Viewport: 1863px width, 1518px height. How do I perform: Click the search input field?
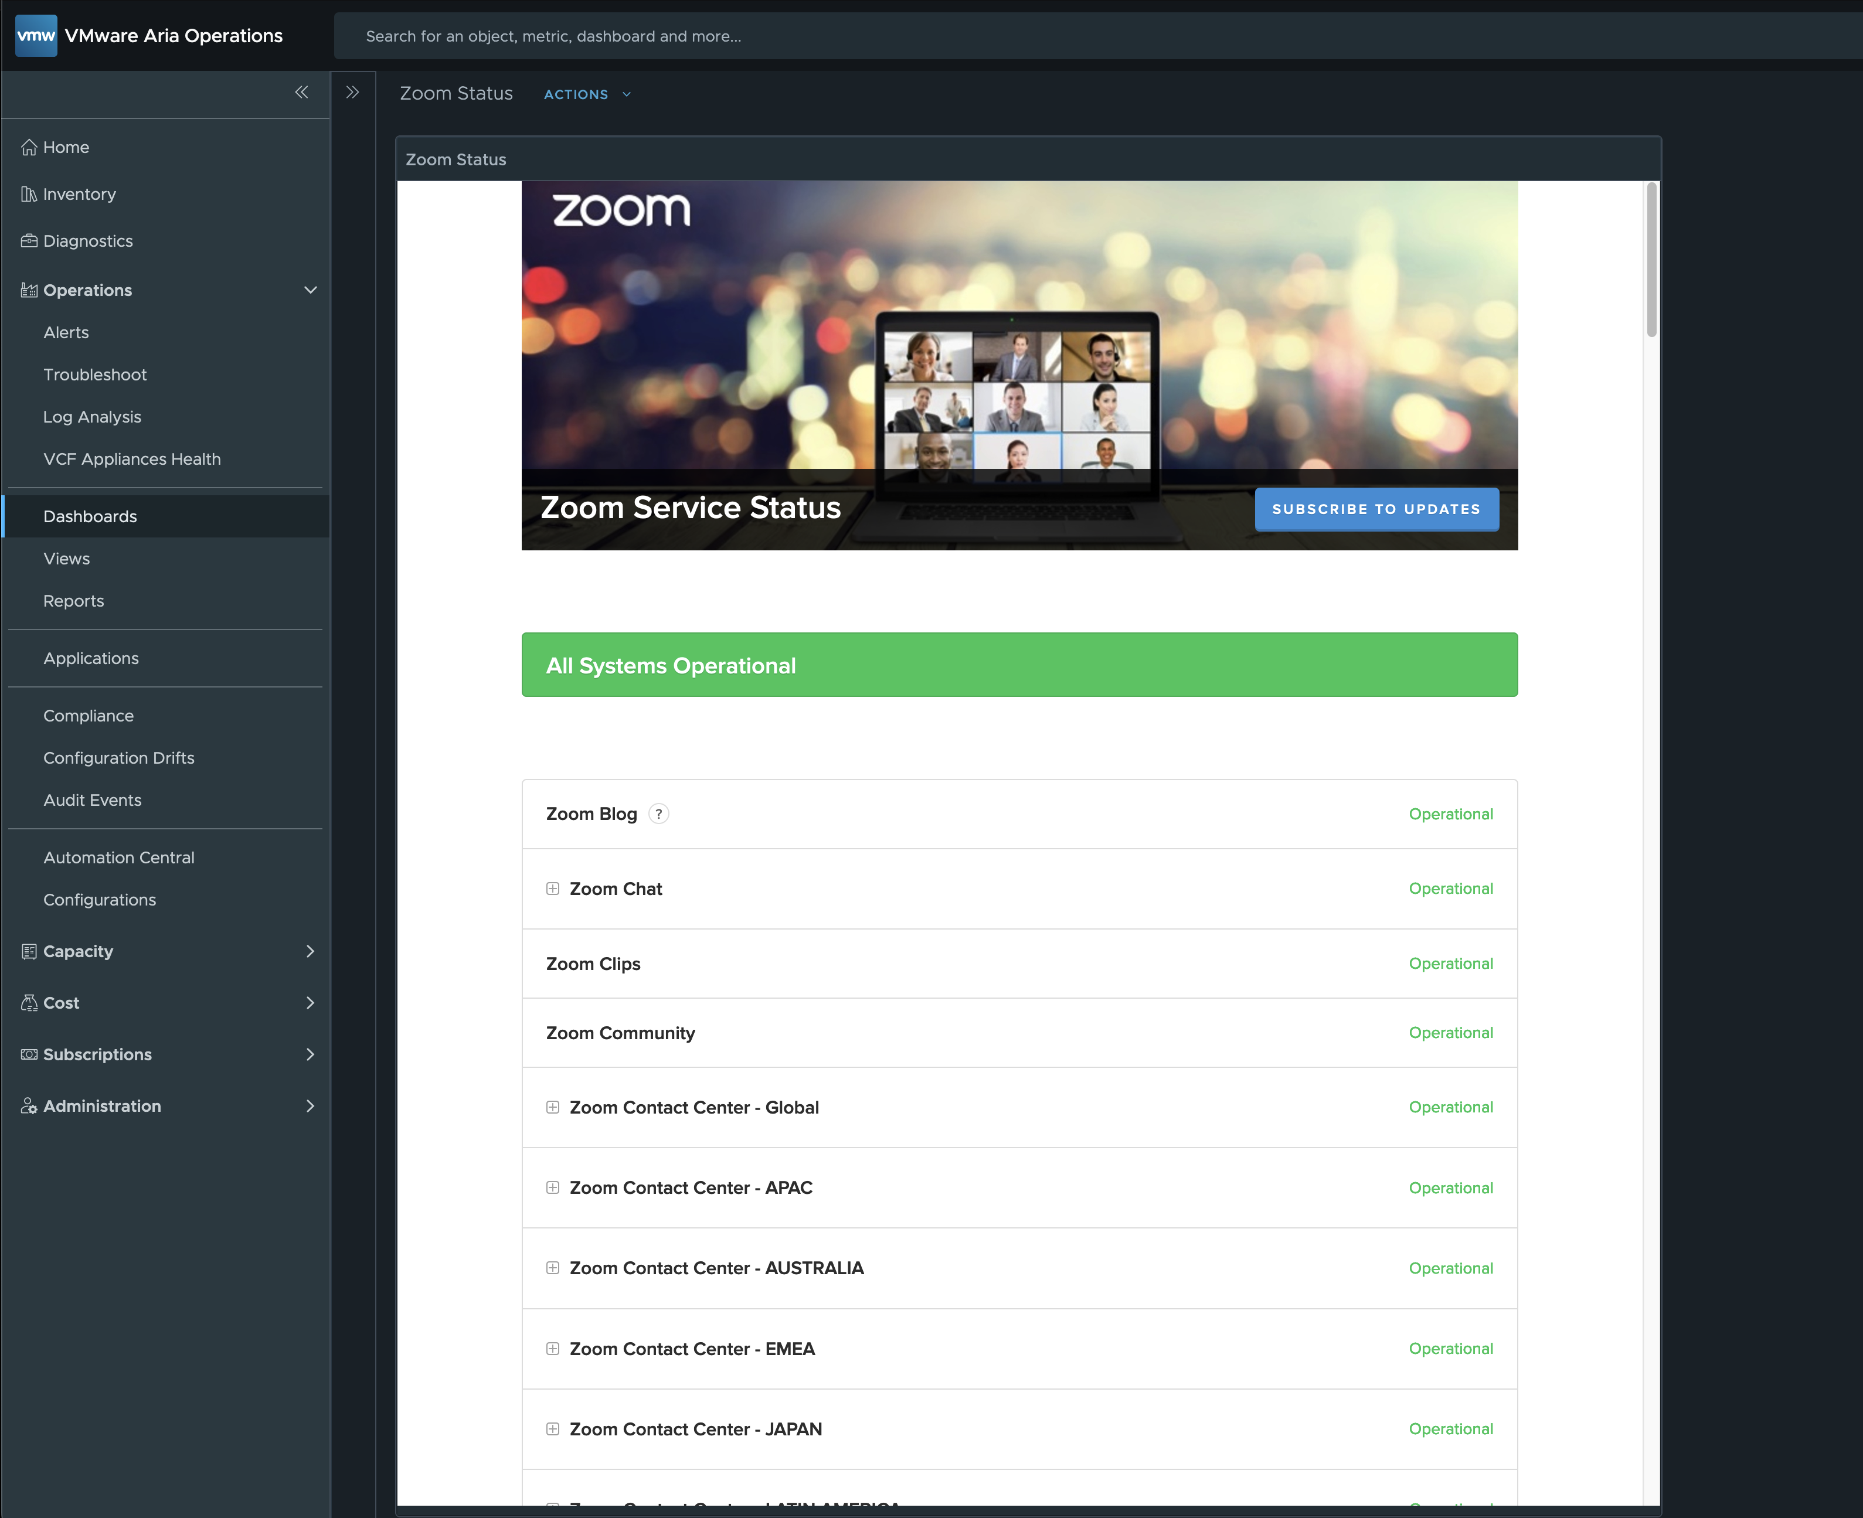coord(1049,36)
